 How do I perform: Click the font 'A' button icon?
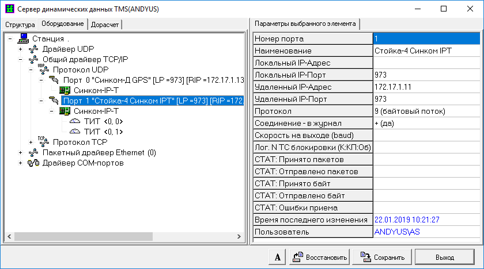coord(277,257)
